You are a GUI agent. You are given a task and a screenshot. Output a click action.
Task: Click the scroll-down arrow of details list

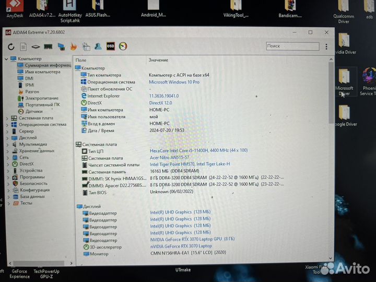[331, 258]
